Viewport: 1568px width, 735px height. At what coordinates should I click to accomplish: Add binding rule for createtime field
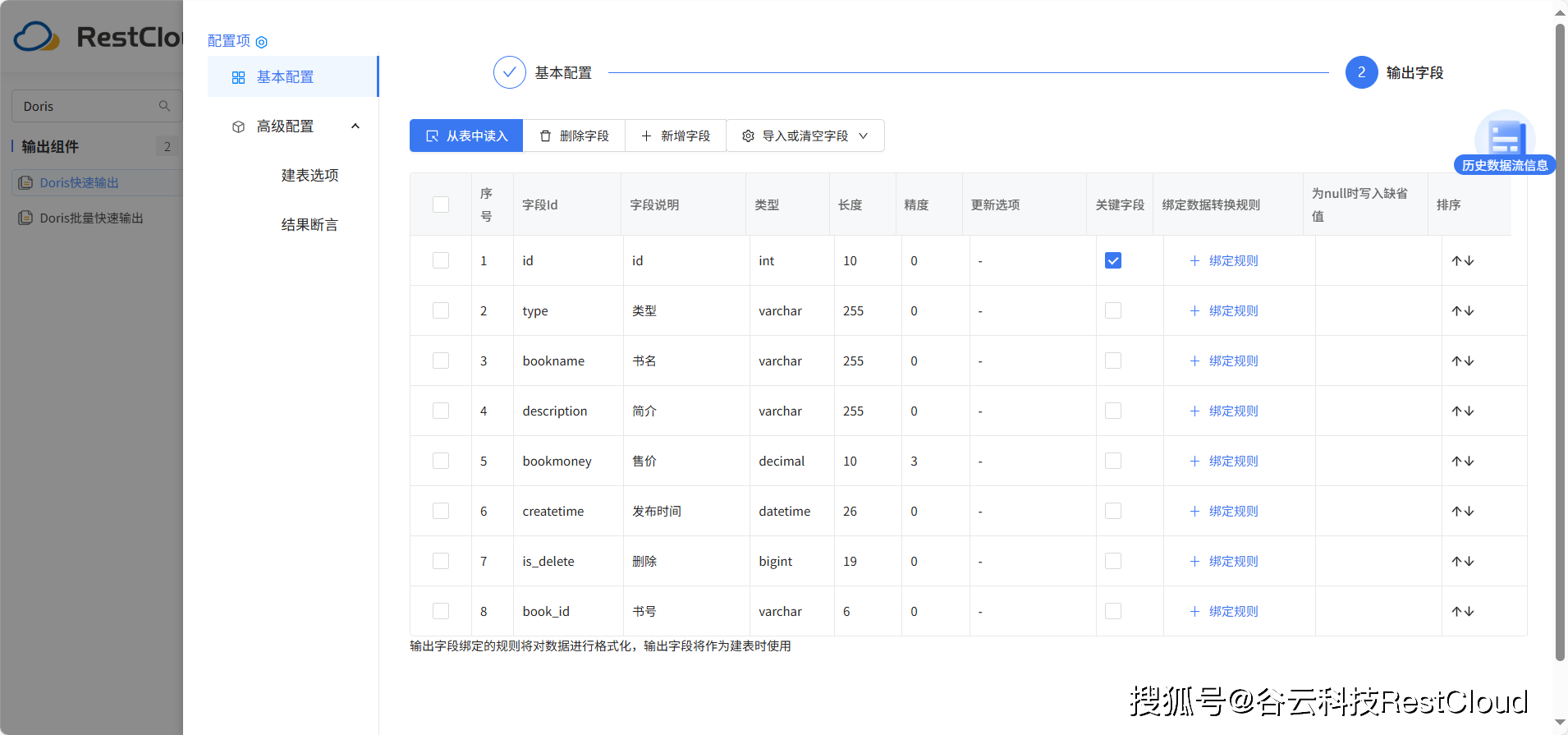click(1224, 512)
